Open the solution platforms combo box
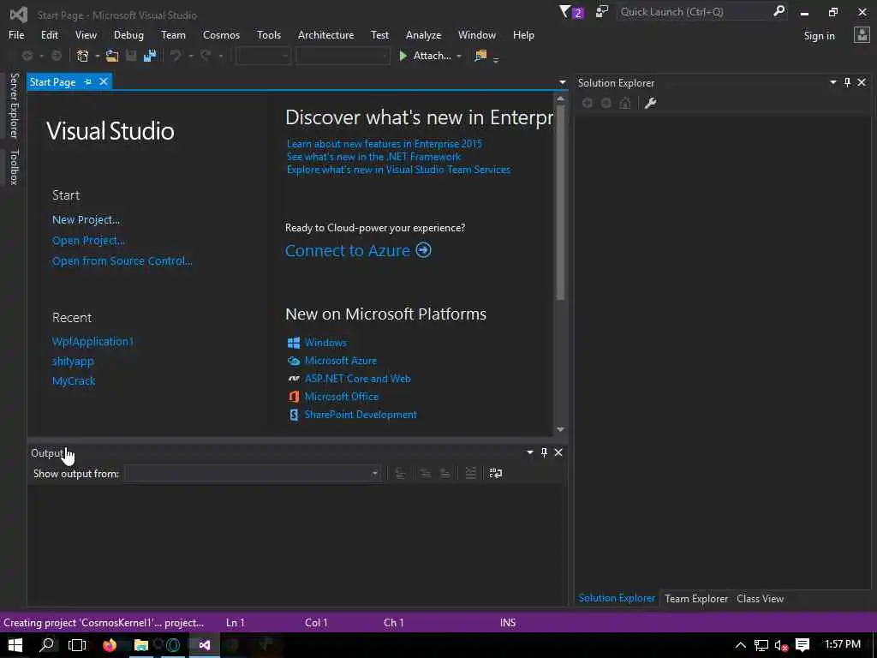Screen dimensions: 877x658 click(343, 56)
